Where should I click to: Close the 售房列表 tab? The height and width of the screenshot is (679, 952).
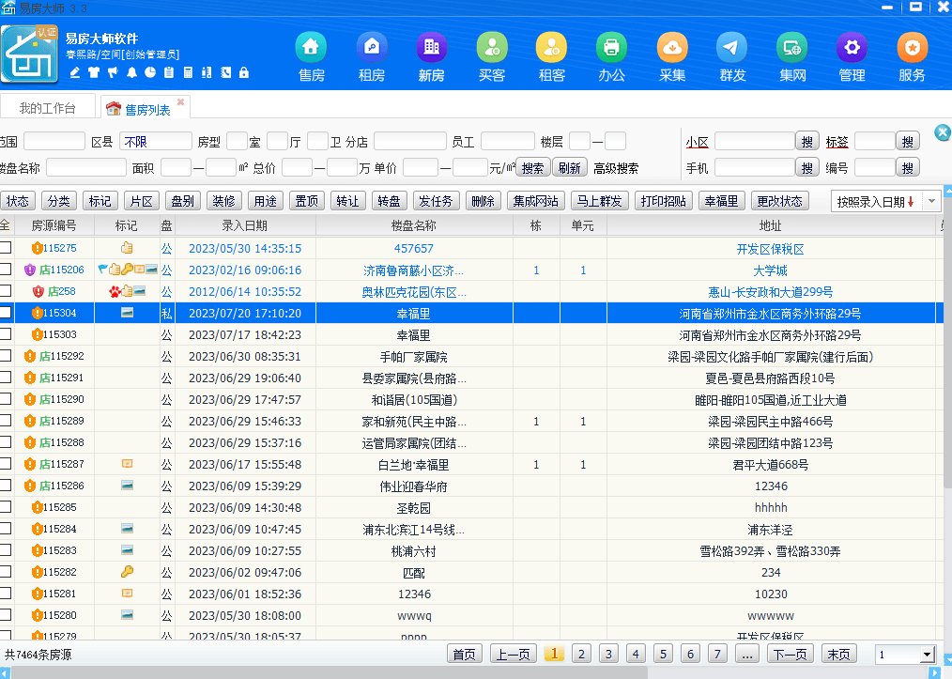(180, 101)
